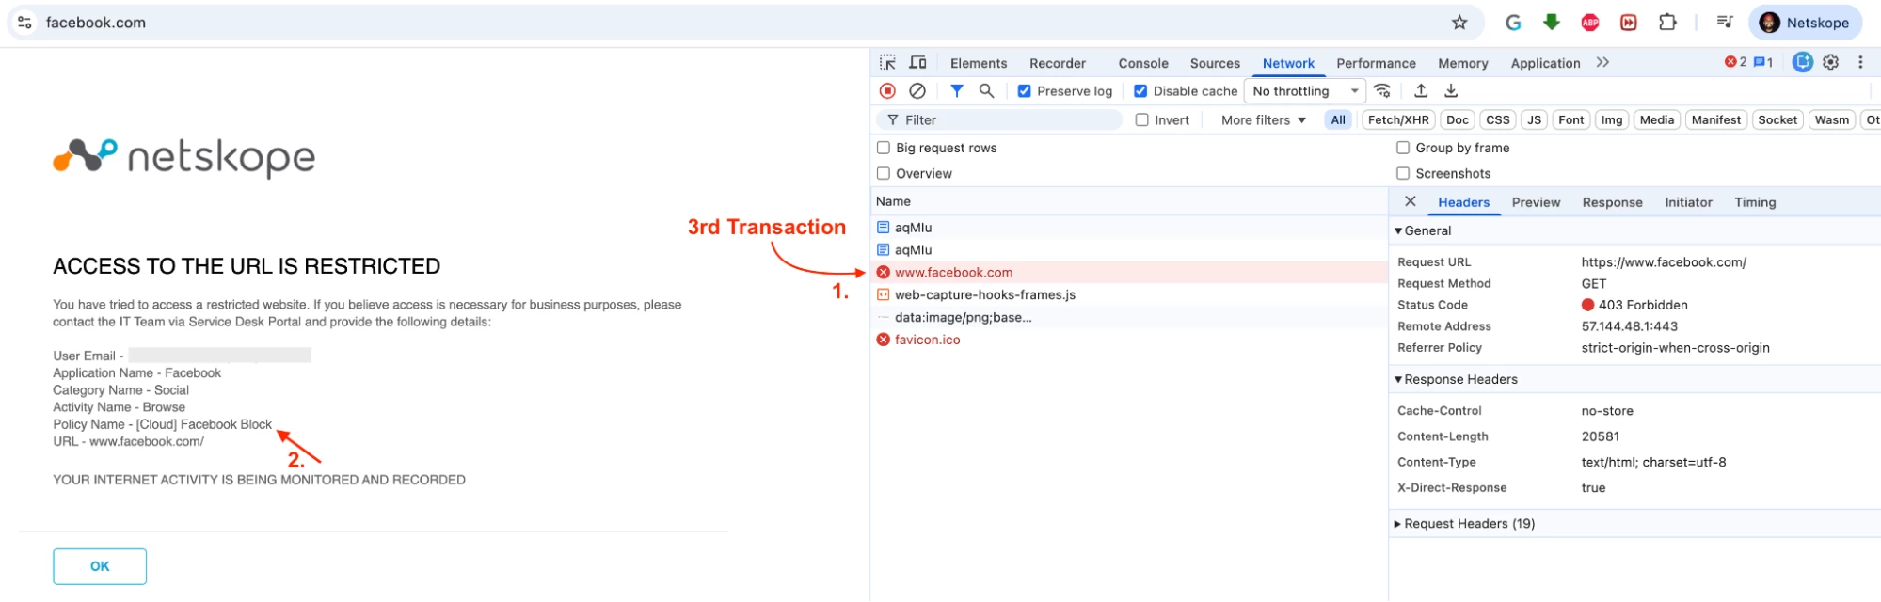Click the errors count badge
The width and height of the screenshot is (1881, 602).
[x=1735, y=62]
